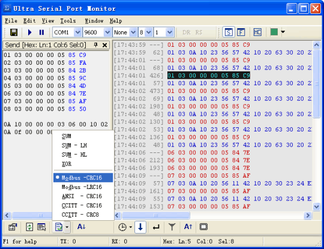324x249 pixels.
Task: Select ANSI - CRC16 checksum option
Action: click(83, 196)
